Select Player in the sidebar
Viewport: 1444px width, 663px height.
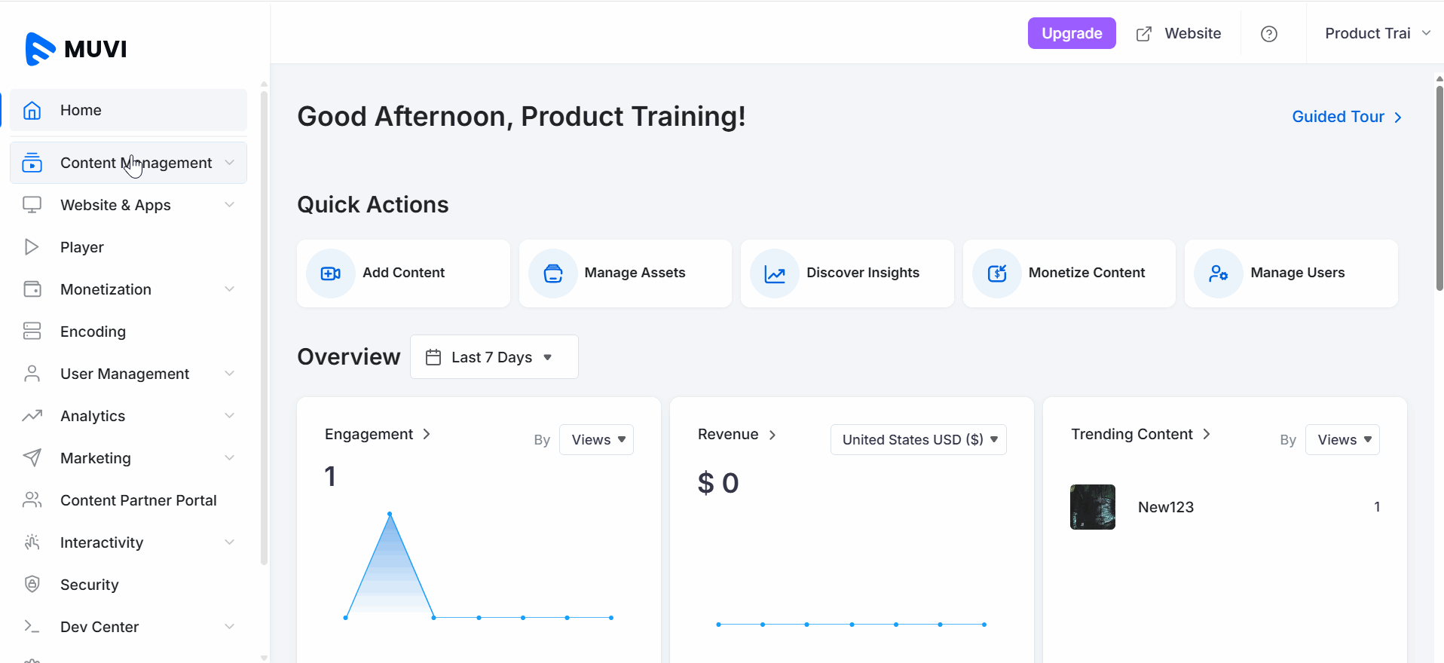point(82,247)
